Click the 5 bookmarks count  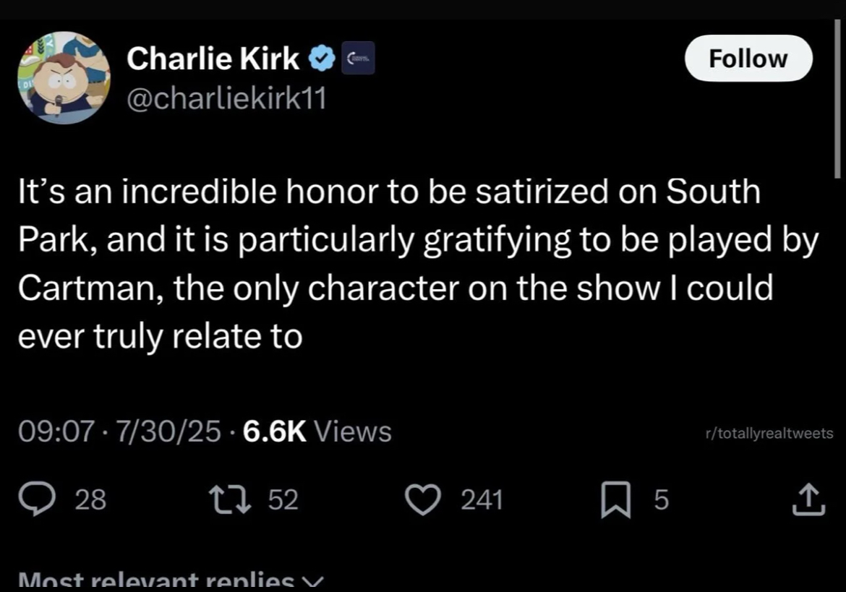coord(662,499)
